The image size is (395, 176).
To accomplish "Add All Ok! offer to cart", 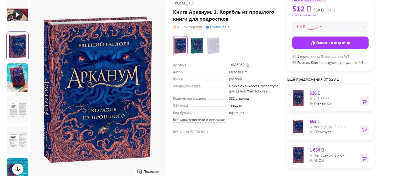I will (x=364, y=158).
